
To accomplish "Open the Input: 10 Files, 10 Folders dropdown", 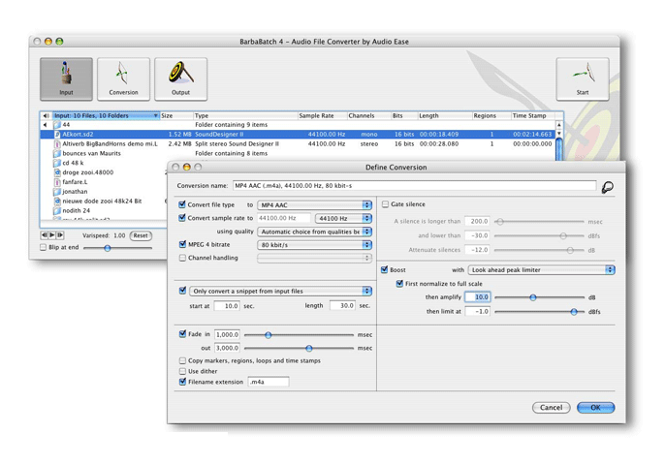I will click(x=106, y=115).
